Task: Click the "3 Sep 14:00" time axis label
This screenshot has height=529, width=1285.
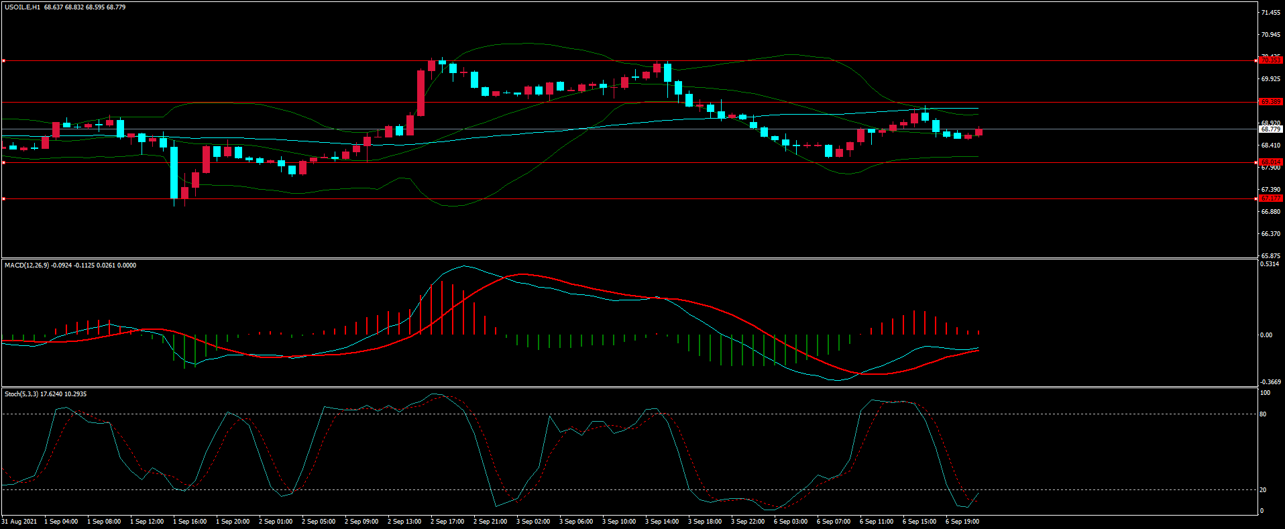Action: pyautogui.click(x=661, y=522)
